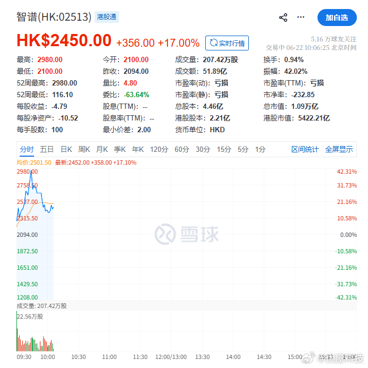The width and height of the screenshot is (368, 368).
Task: Click the 全屏显示 link
Action: 339,149
